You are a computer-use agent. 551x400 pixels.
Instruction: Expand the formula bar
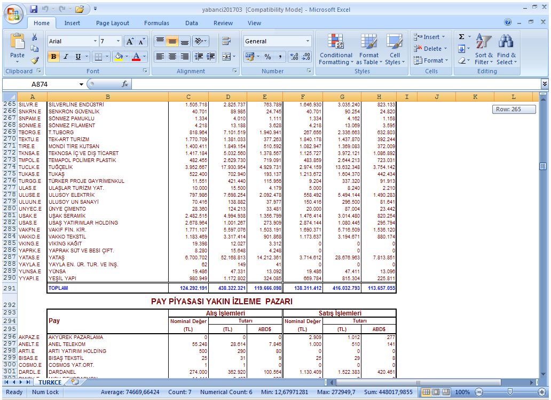click(544, 84)
